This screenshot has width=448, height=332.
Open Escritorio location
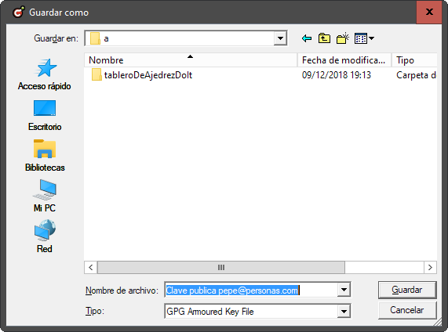pyautogui.click(x=45, y=115)
